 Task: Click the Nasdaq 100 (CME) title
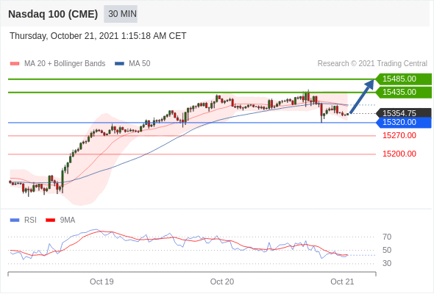click(53, 14)
